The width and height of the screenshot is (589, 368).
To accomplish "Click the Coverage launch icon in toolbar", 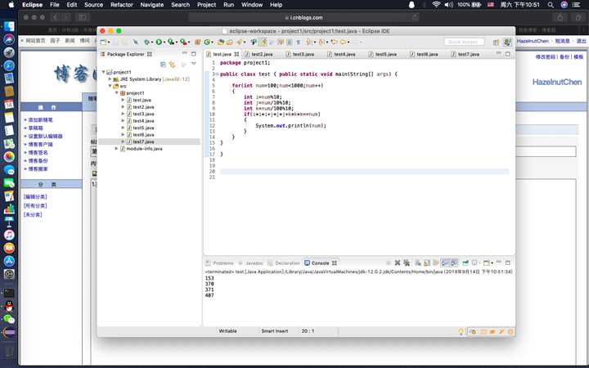I will [171, 42].
